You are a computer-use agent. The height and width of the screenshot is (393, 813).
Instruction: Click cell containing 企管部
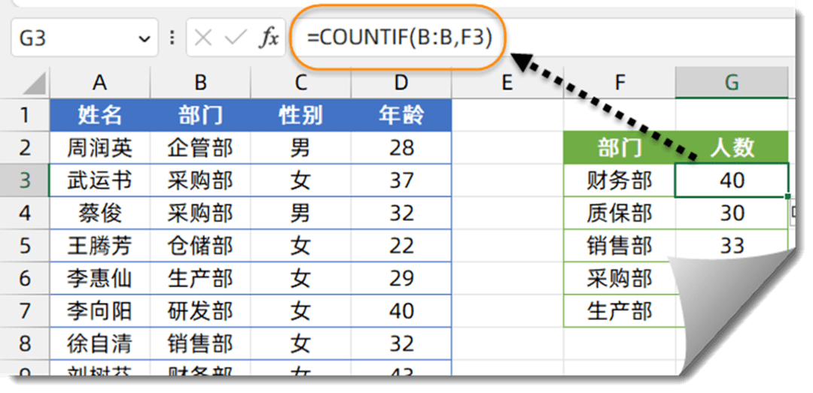(x=200, y=147)
